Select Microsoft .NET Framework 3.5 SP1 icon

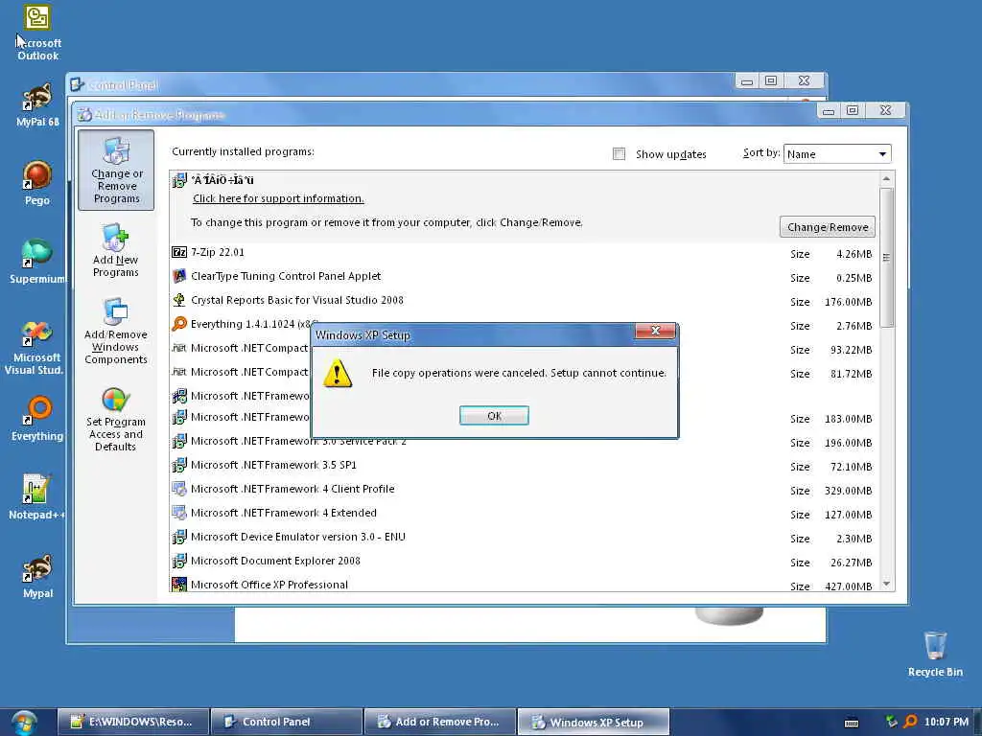point(179,465)
